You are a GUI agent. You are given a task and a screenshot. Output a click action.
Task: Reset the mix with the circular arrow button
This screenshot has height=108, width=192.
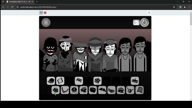tap(145, 22)
